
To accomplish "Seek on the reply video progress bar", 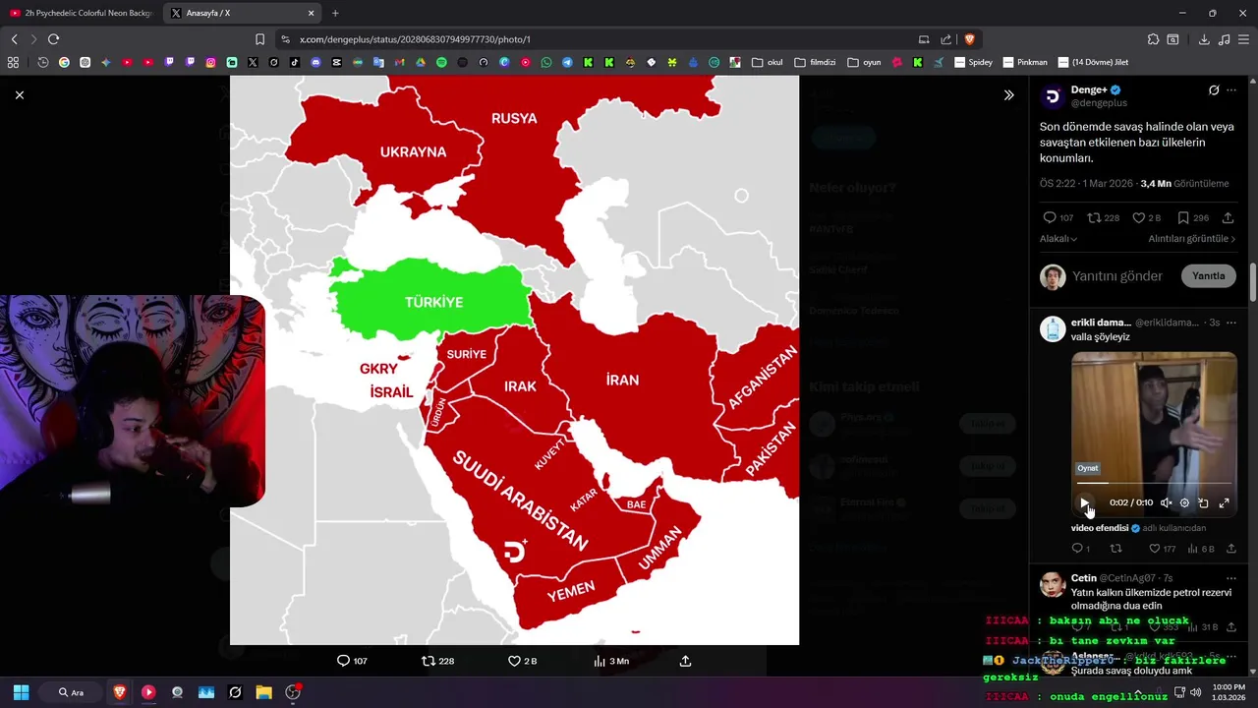I will click(1154, 484).
